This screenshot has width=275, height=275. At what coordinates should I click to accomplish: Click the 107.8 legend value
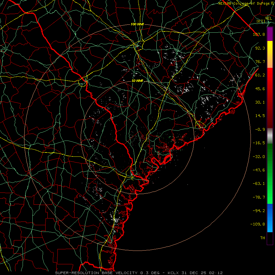[259, 34]
